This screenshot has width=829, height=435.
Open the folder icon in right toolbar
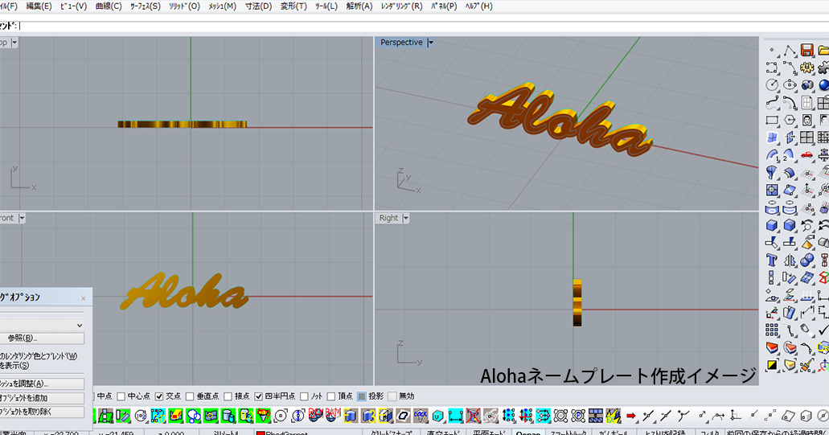click(x=823, y=50)
